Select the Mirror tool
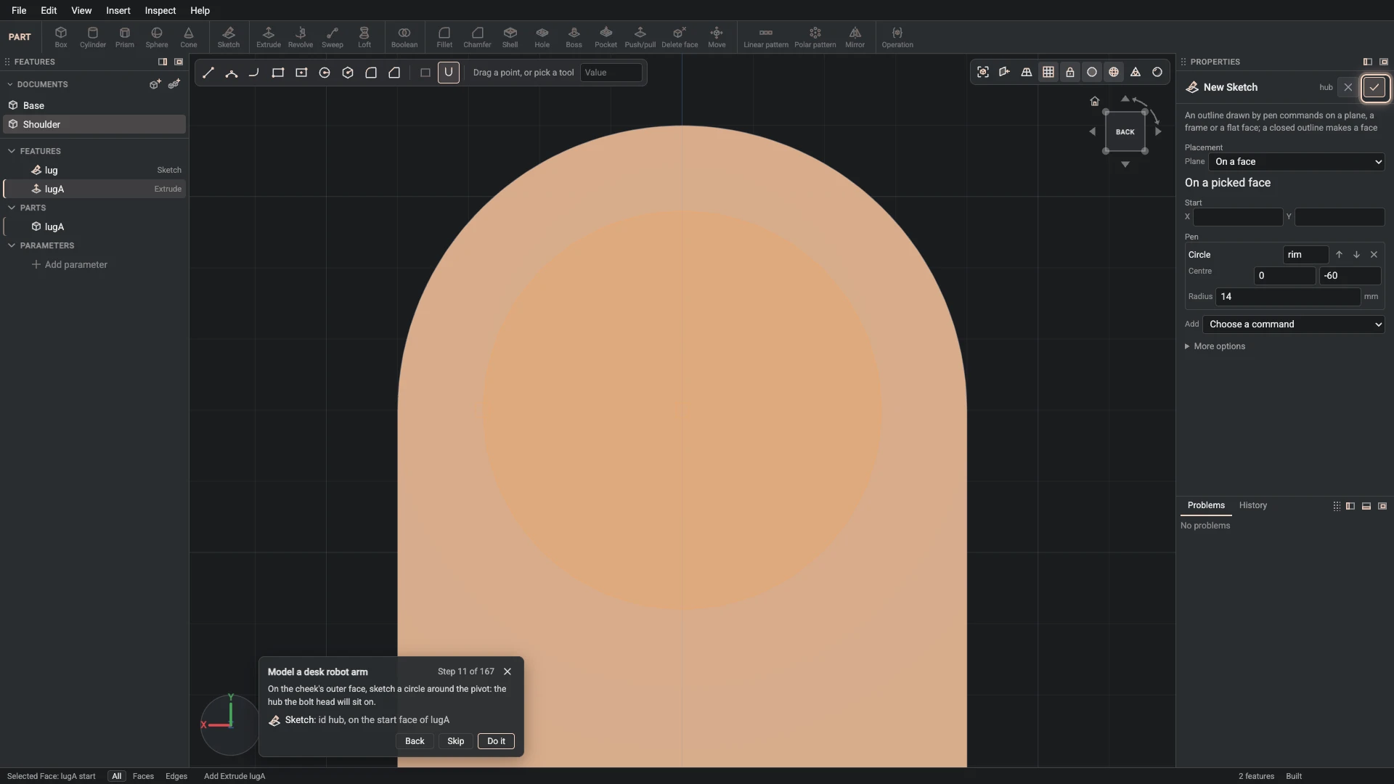This screenshot has height=784, width=1394. click(x=855, y=37)
